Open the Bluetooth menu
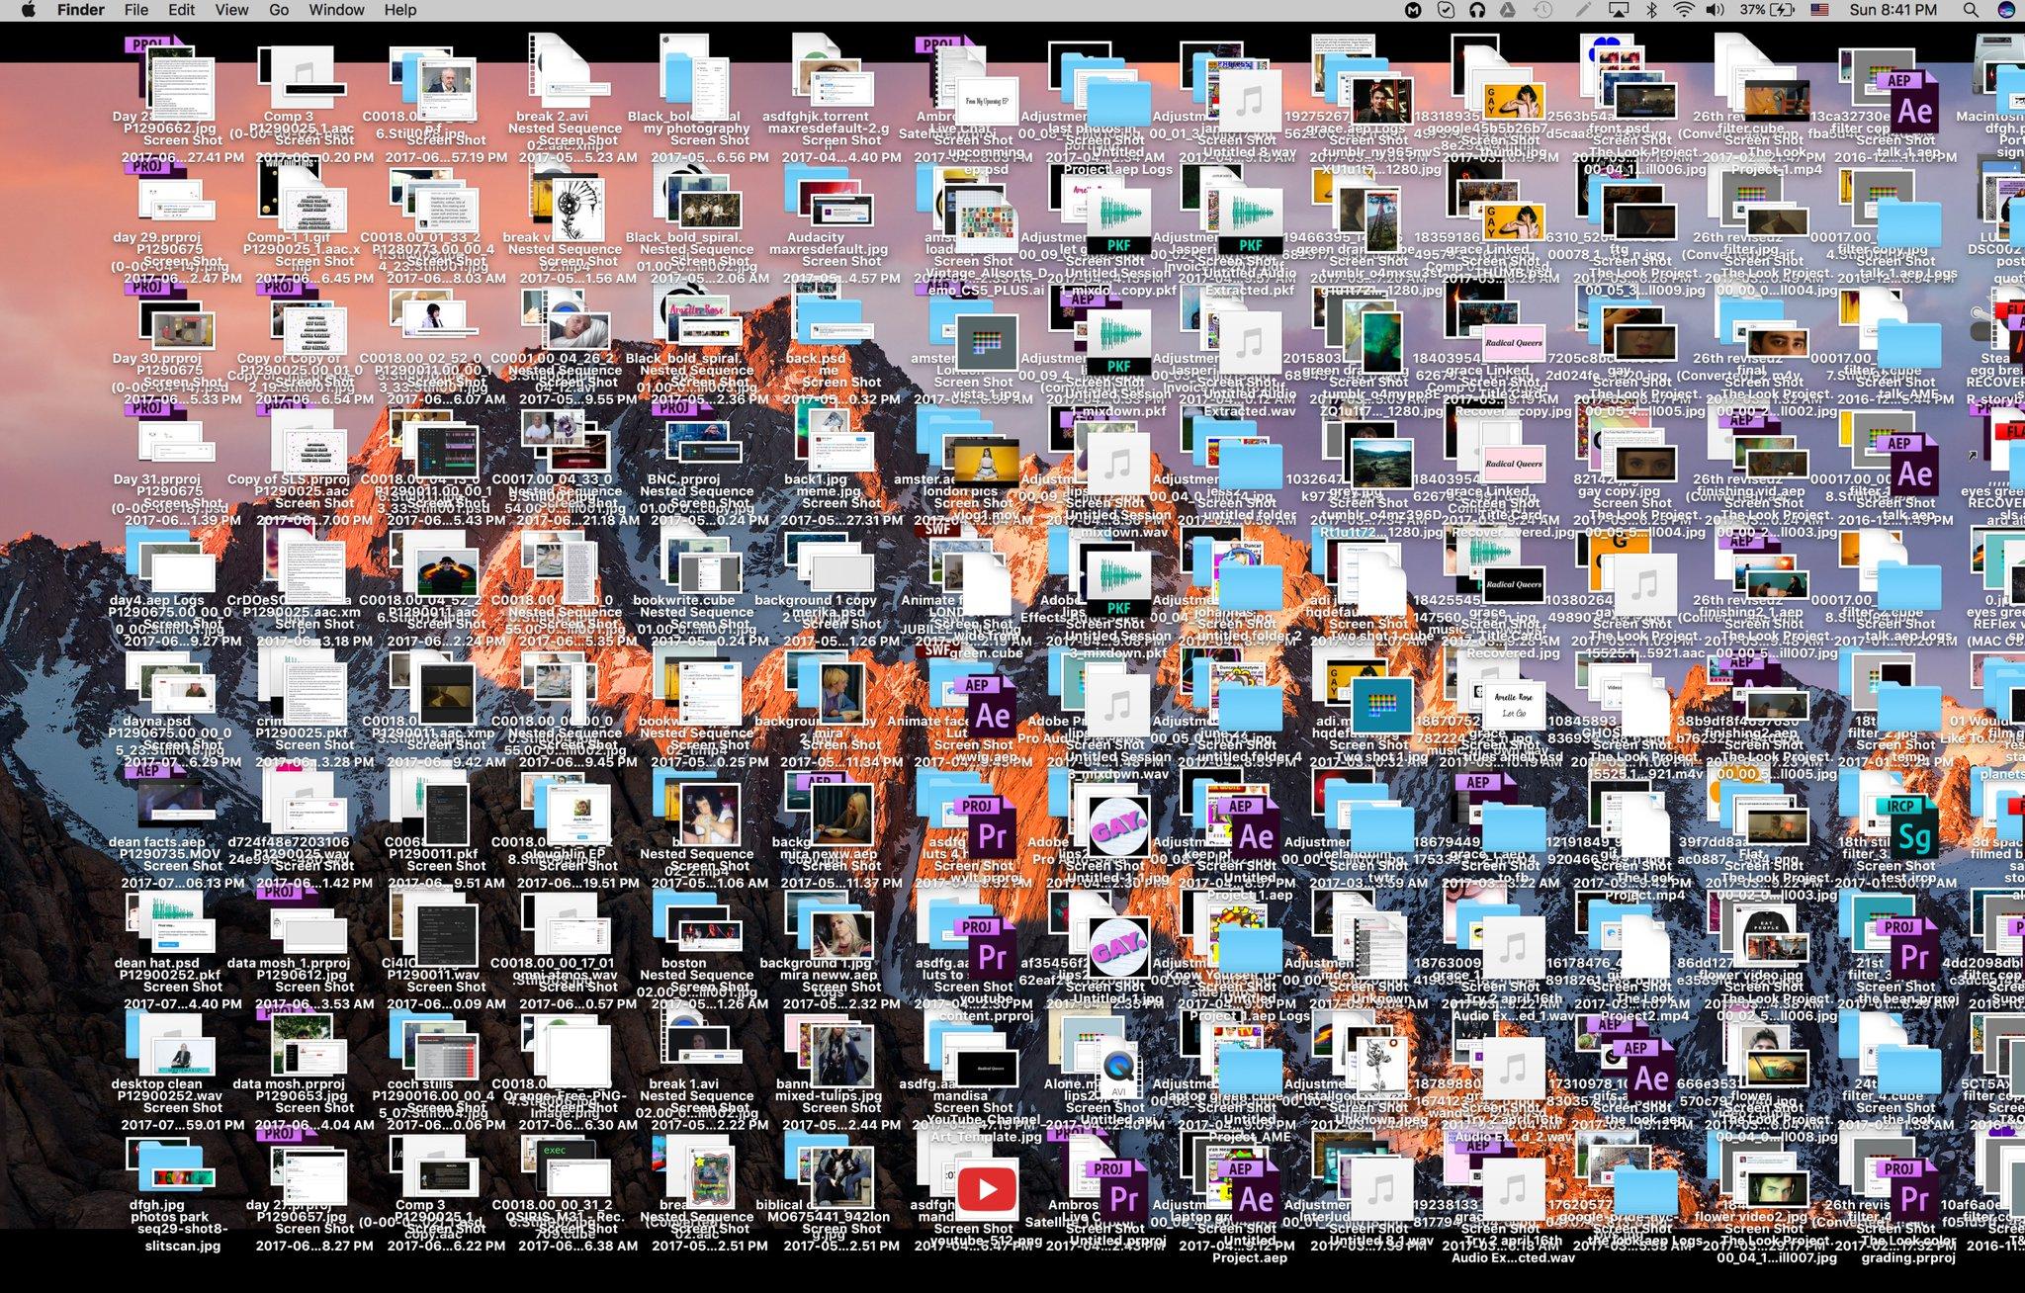 (1651, 9)
